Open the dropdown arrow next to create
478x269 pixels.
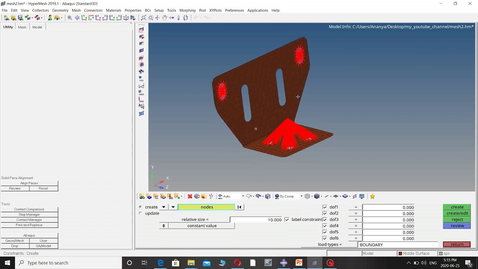coord(164,207)
